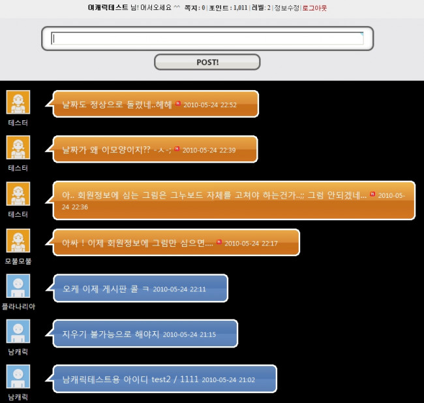This screenshot has height=403, width=424.
Task: Click the 플라나리아 username label
Action: (x=18, y=306)
